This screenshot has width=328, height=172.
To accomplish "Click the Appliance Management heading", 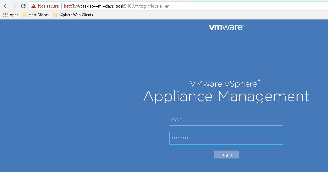I will click(226, 96).
